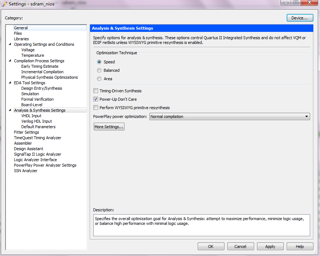
Task: Select Assembler category
Action: 23,143
